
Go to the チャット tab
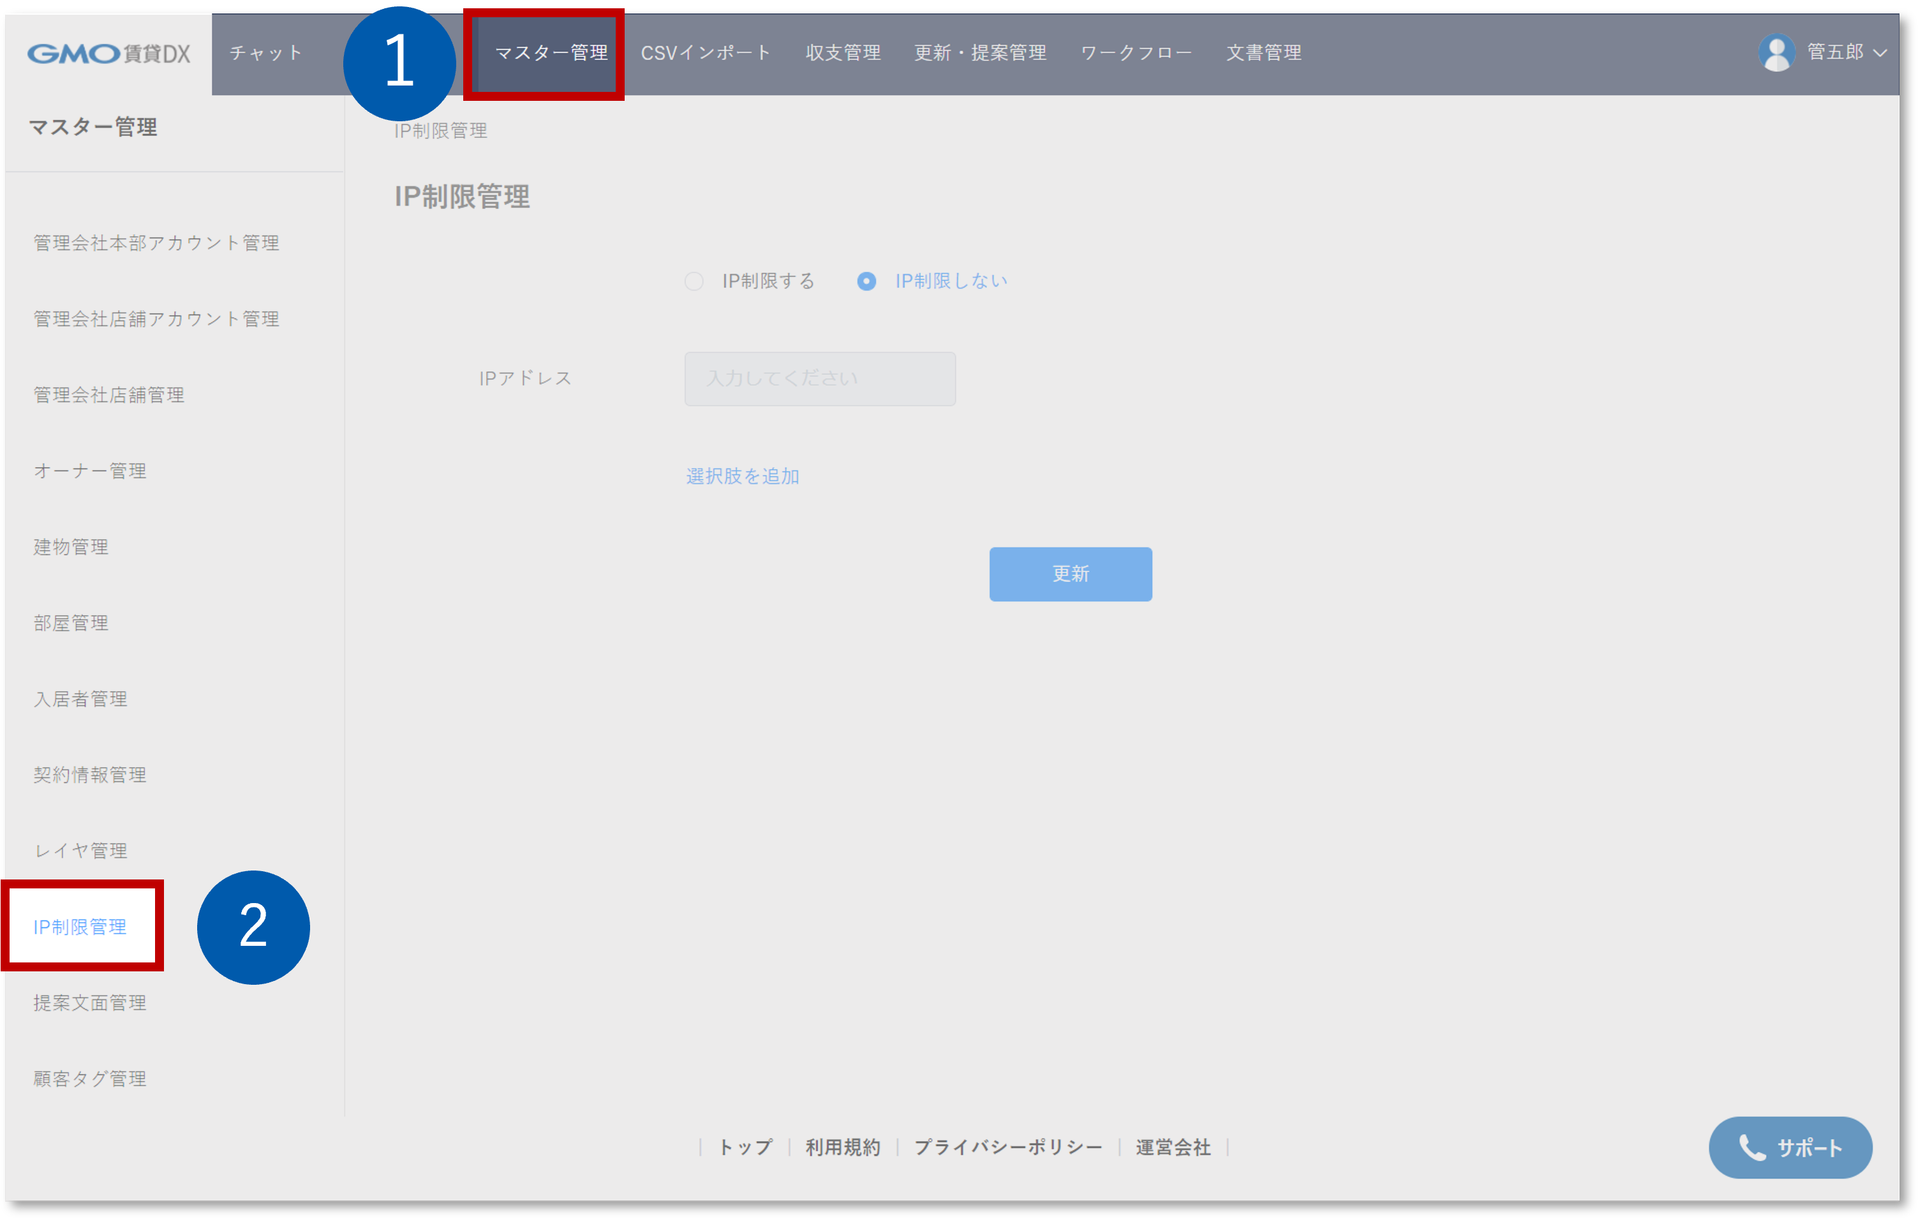point(266,54)
